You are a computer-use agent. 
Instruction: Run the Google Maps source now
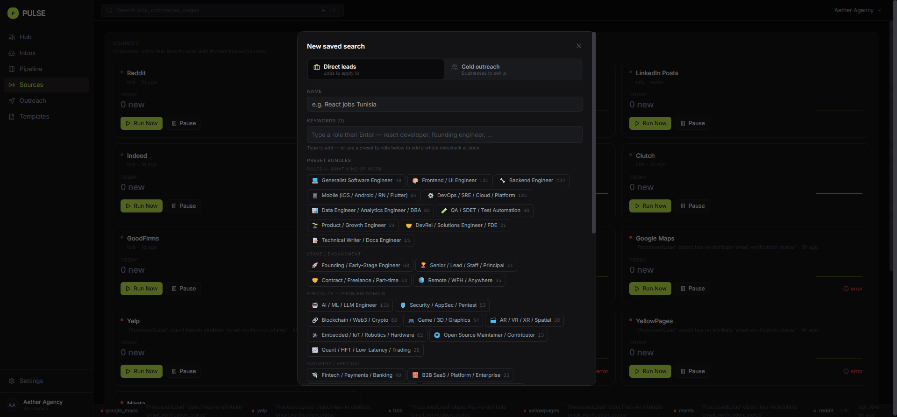tap(650, 289)
